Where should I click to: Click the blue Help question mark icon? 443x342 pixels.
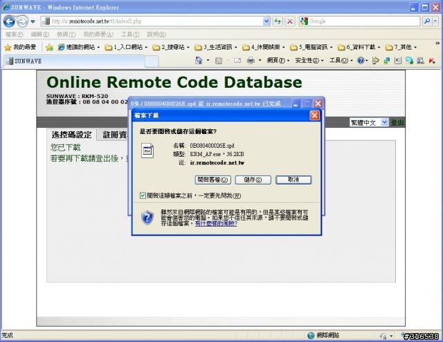(361, 60)
